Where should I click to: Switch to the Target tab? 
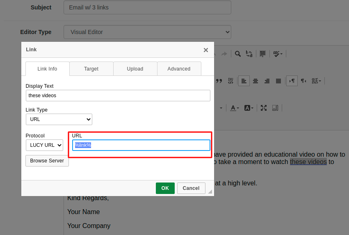click(x=91, y=69)
